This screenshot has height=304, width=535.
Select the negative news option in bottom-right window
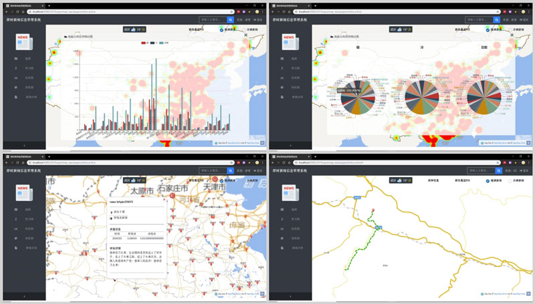(x=509, y=181)
